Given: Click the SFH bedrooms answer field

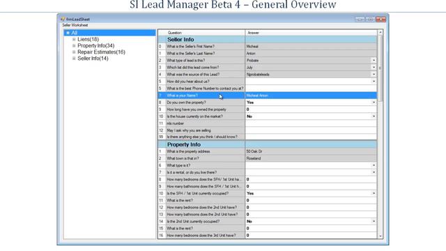Looking at the screenshot, I should pos(311,180).
